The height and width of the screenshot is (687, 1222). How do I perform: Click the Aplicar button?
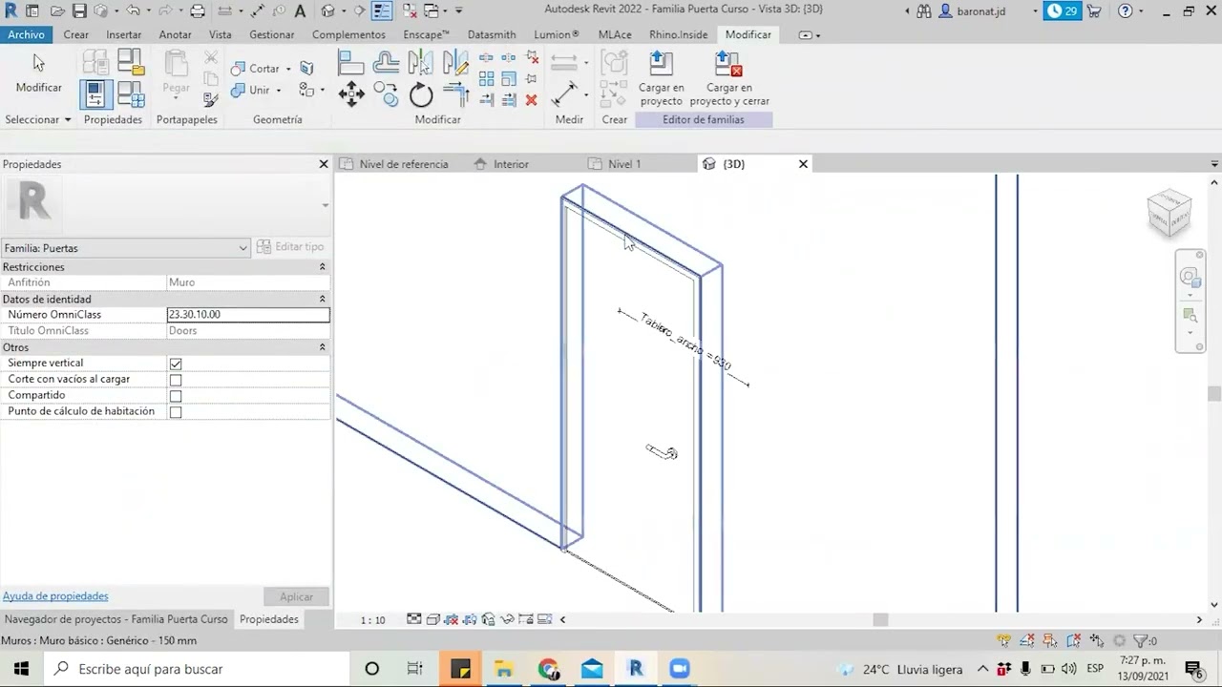296,596
